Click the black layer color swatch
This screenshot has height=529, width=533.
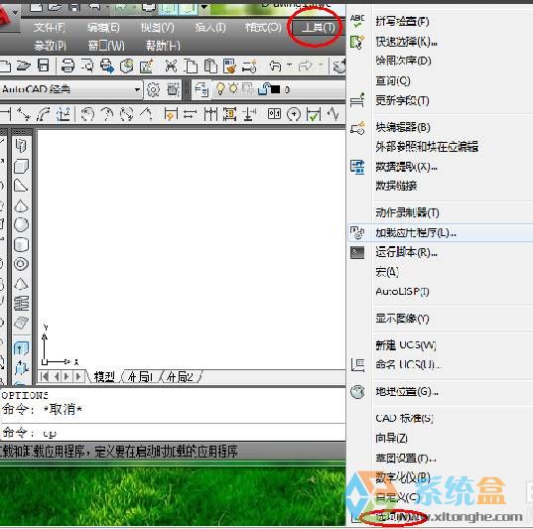click(275, 89)
